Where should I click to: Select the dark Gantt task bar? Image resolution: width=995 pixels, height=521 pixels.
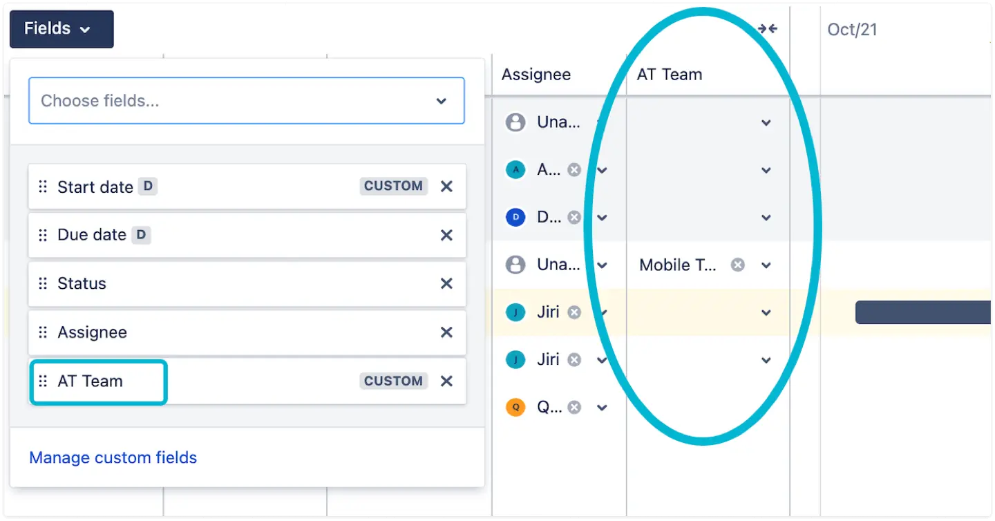click(x=923, y=312)
